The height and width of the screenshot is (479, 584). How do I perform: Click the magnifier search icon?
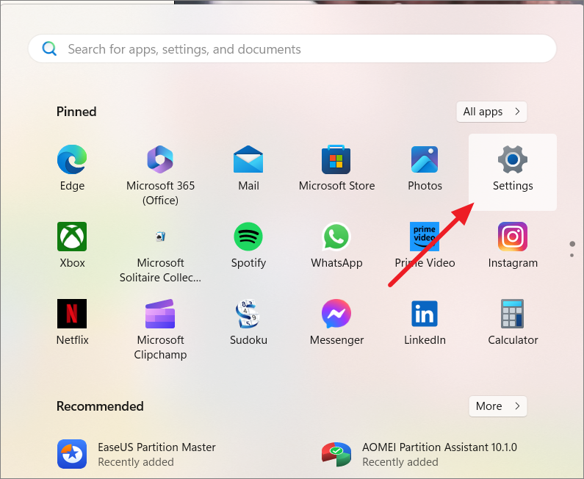[49, 48]
